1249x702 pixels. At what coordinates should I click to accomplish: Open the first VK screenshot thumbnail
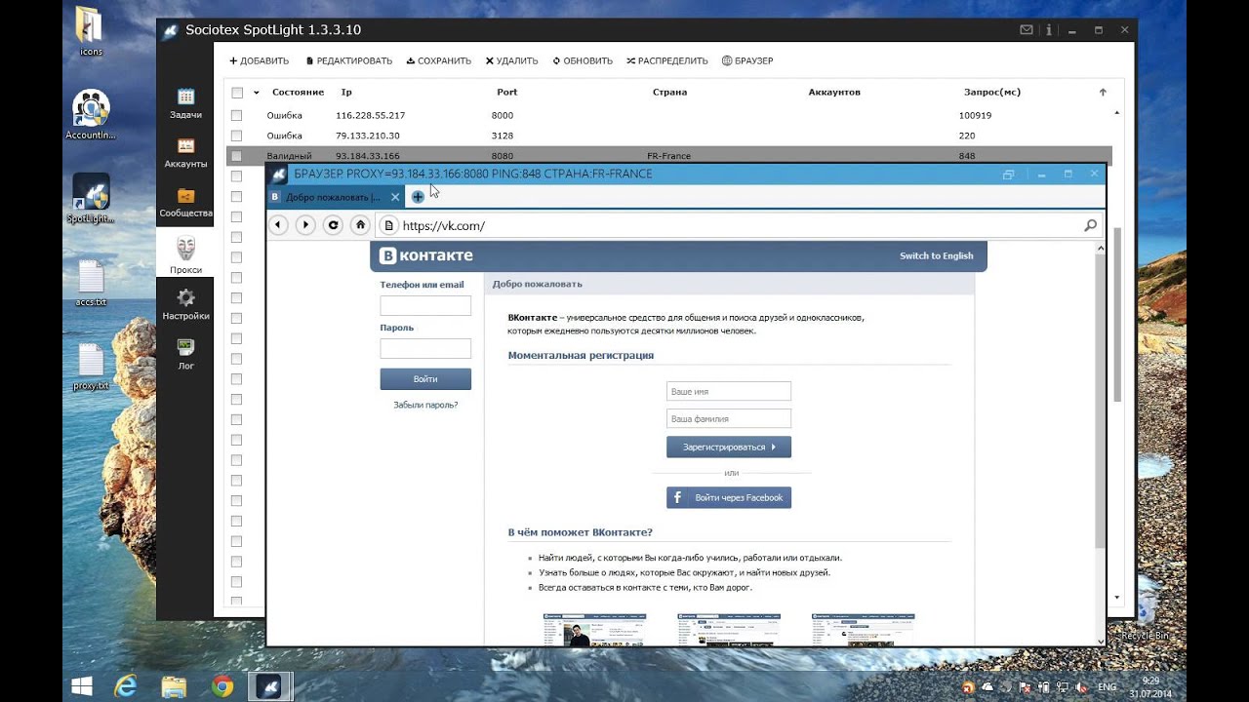point(594,630)
